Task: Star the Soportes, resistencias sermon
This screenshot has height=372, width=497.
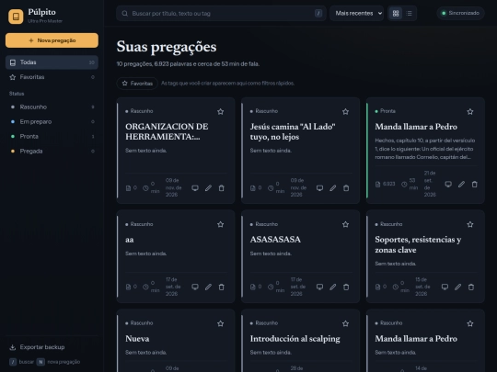Action: pos(470,225)
